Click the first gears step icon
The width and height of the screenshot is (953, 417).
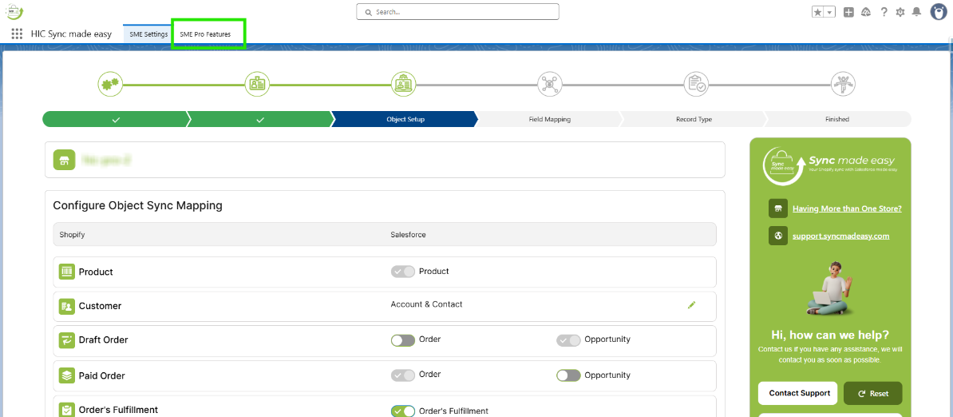coord(111,84)
